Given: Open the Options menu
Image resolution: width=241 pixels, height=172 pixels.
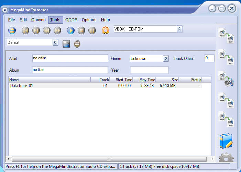Looking at the screenshot, I should click(89, 20).
